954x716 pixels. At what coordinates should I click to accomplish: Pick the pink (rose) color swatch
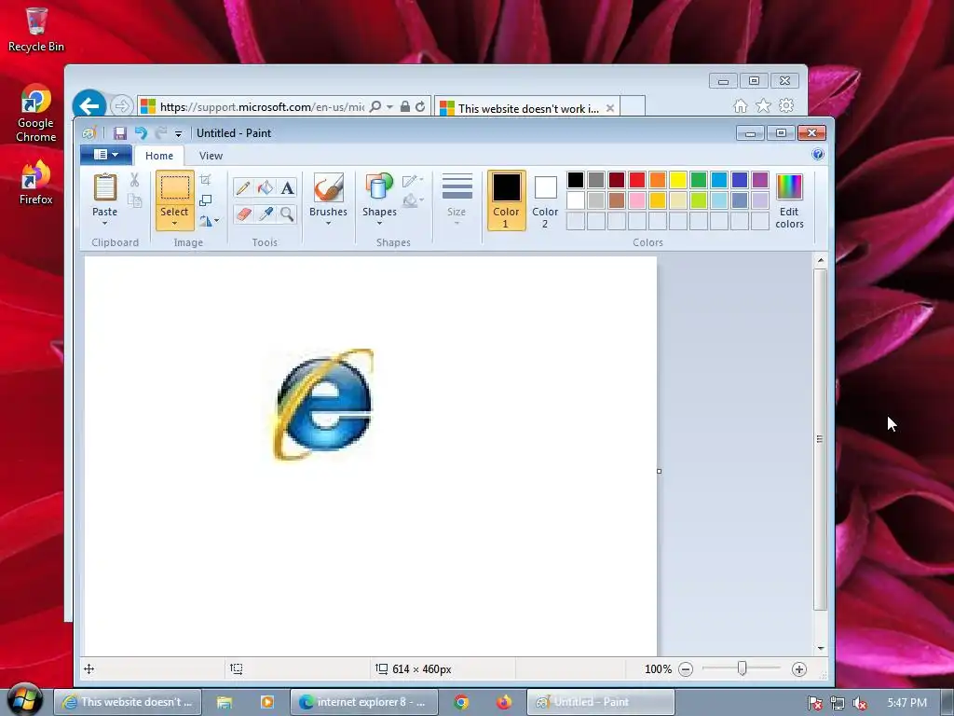point(637,200)
